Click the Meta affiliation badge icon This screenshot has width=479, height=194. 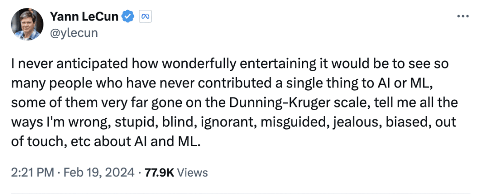click(145, 17)
